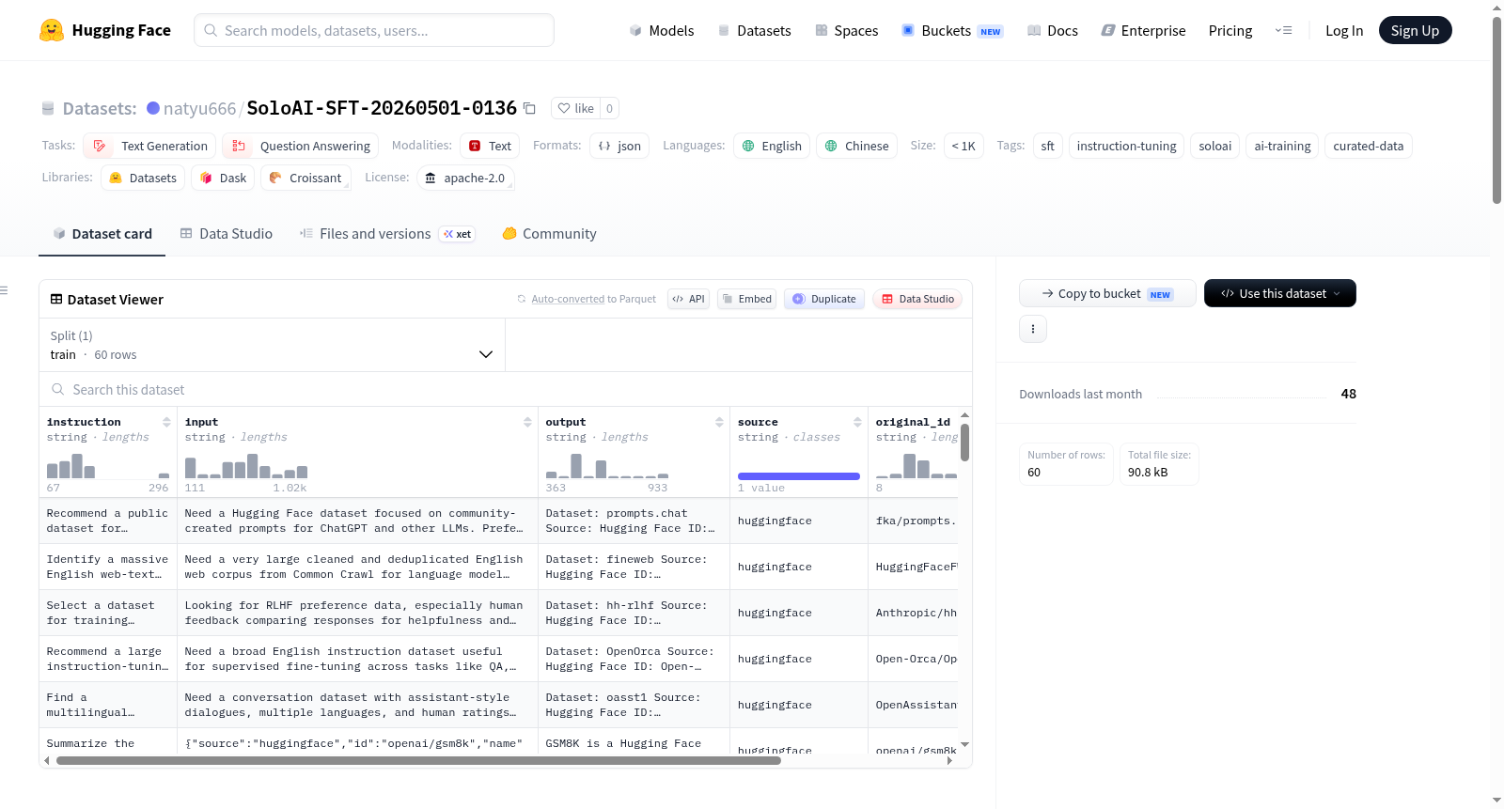Open the natyu666 profile link
The width and height of the screenshot is (1504, 809).
[x=199, y=108]
